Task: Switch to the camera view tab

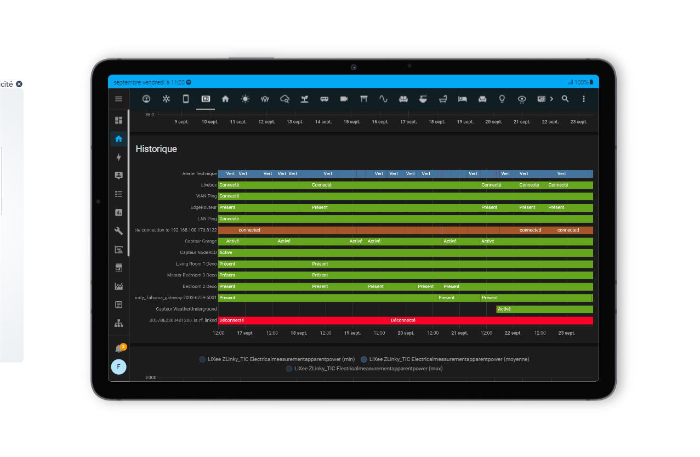Action: pos(344,99)
